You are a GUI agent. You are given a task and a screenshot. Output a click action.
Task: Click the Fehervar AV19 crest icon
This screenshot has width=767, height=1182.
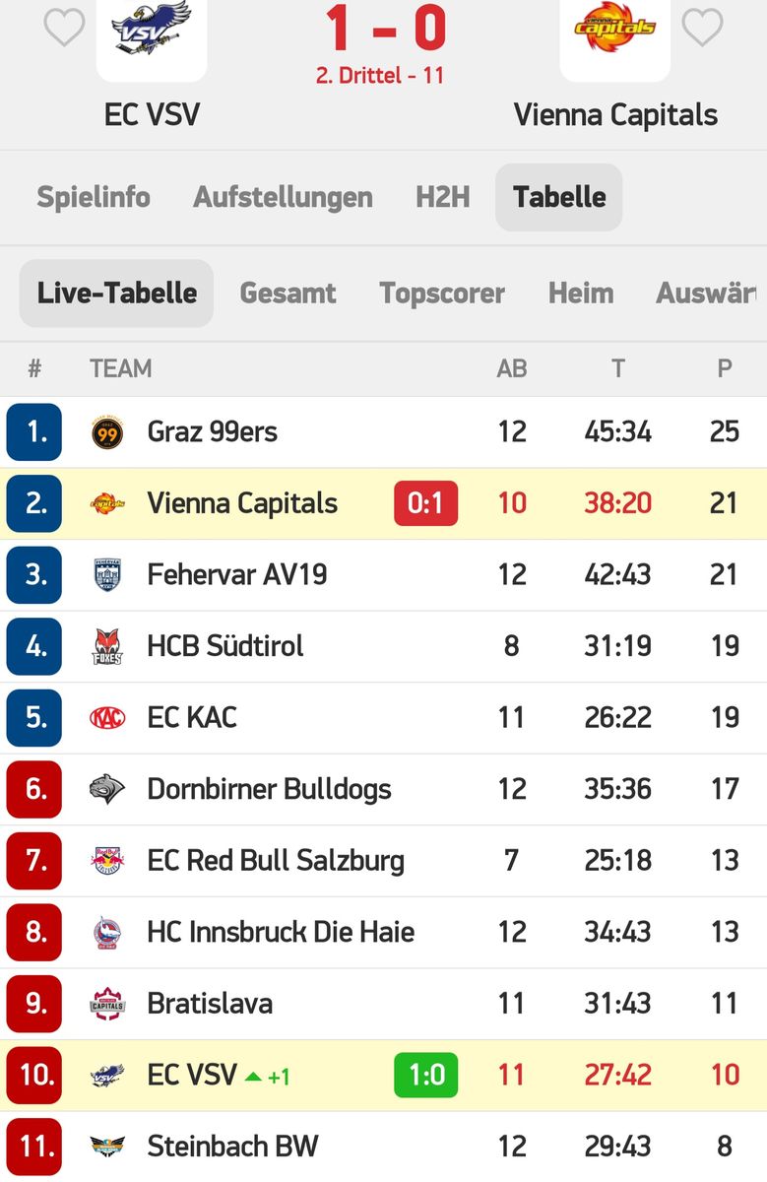click(107, 575)
